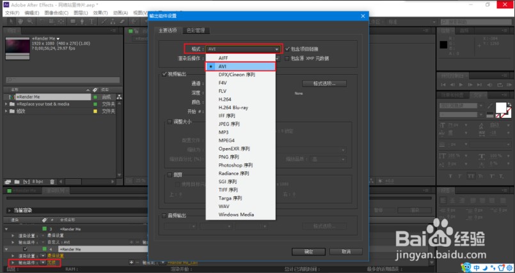Select the Type (T) tool
Image resolution: width=515 pixels, height=273 pixels.
coord(91,21)
